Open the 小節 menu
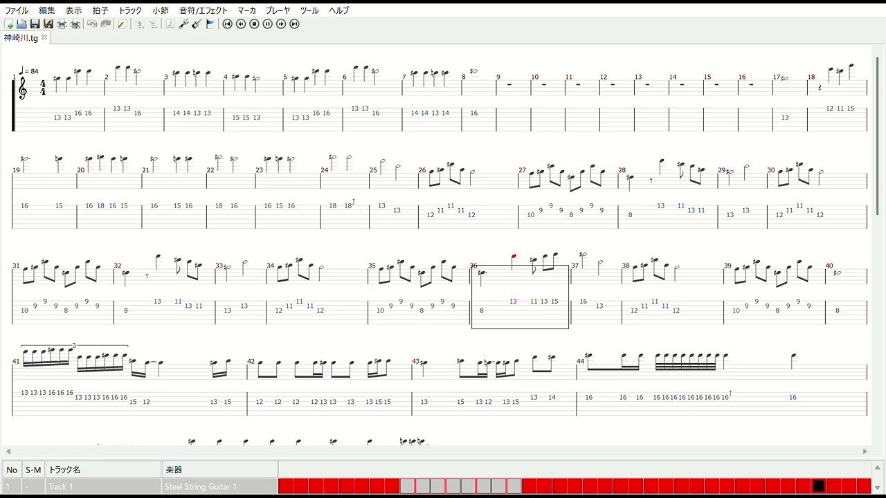Screen dimensions: 886x498 click(x=161, y=10)
